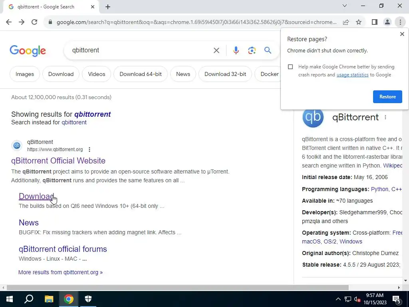Open Windows Security from taskbar
The width and height of the screenshot is (409, 307).
(x=88, y=299)
